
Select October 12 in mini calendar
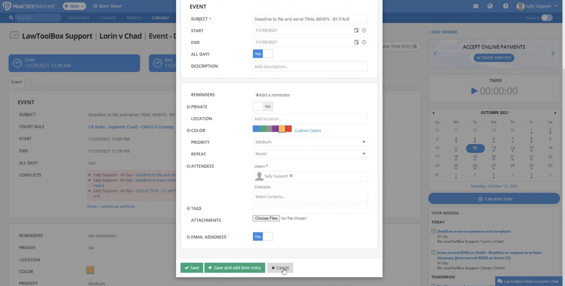pos(475,148)
